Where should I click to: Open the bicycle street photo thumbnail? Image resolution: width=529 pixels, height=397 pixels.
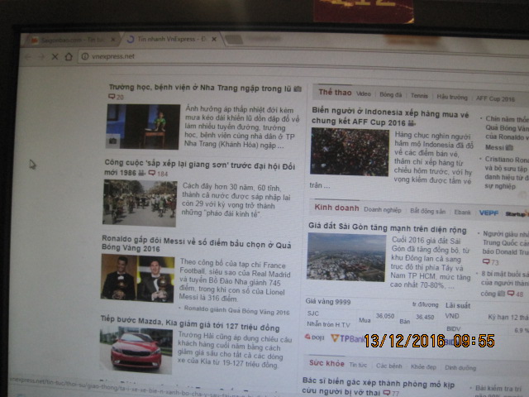[140, 203]
